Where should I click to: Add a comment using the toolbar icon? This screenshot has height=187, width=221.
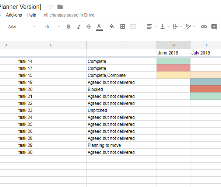coord(214,27)
